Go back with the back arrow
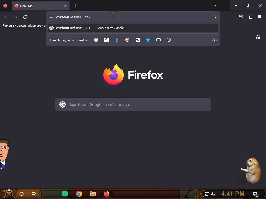 click(6, 17)
